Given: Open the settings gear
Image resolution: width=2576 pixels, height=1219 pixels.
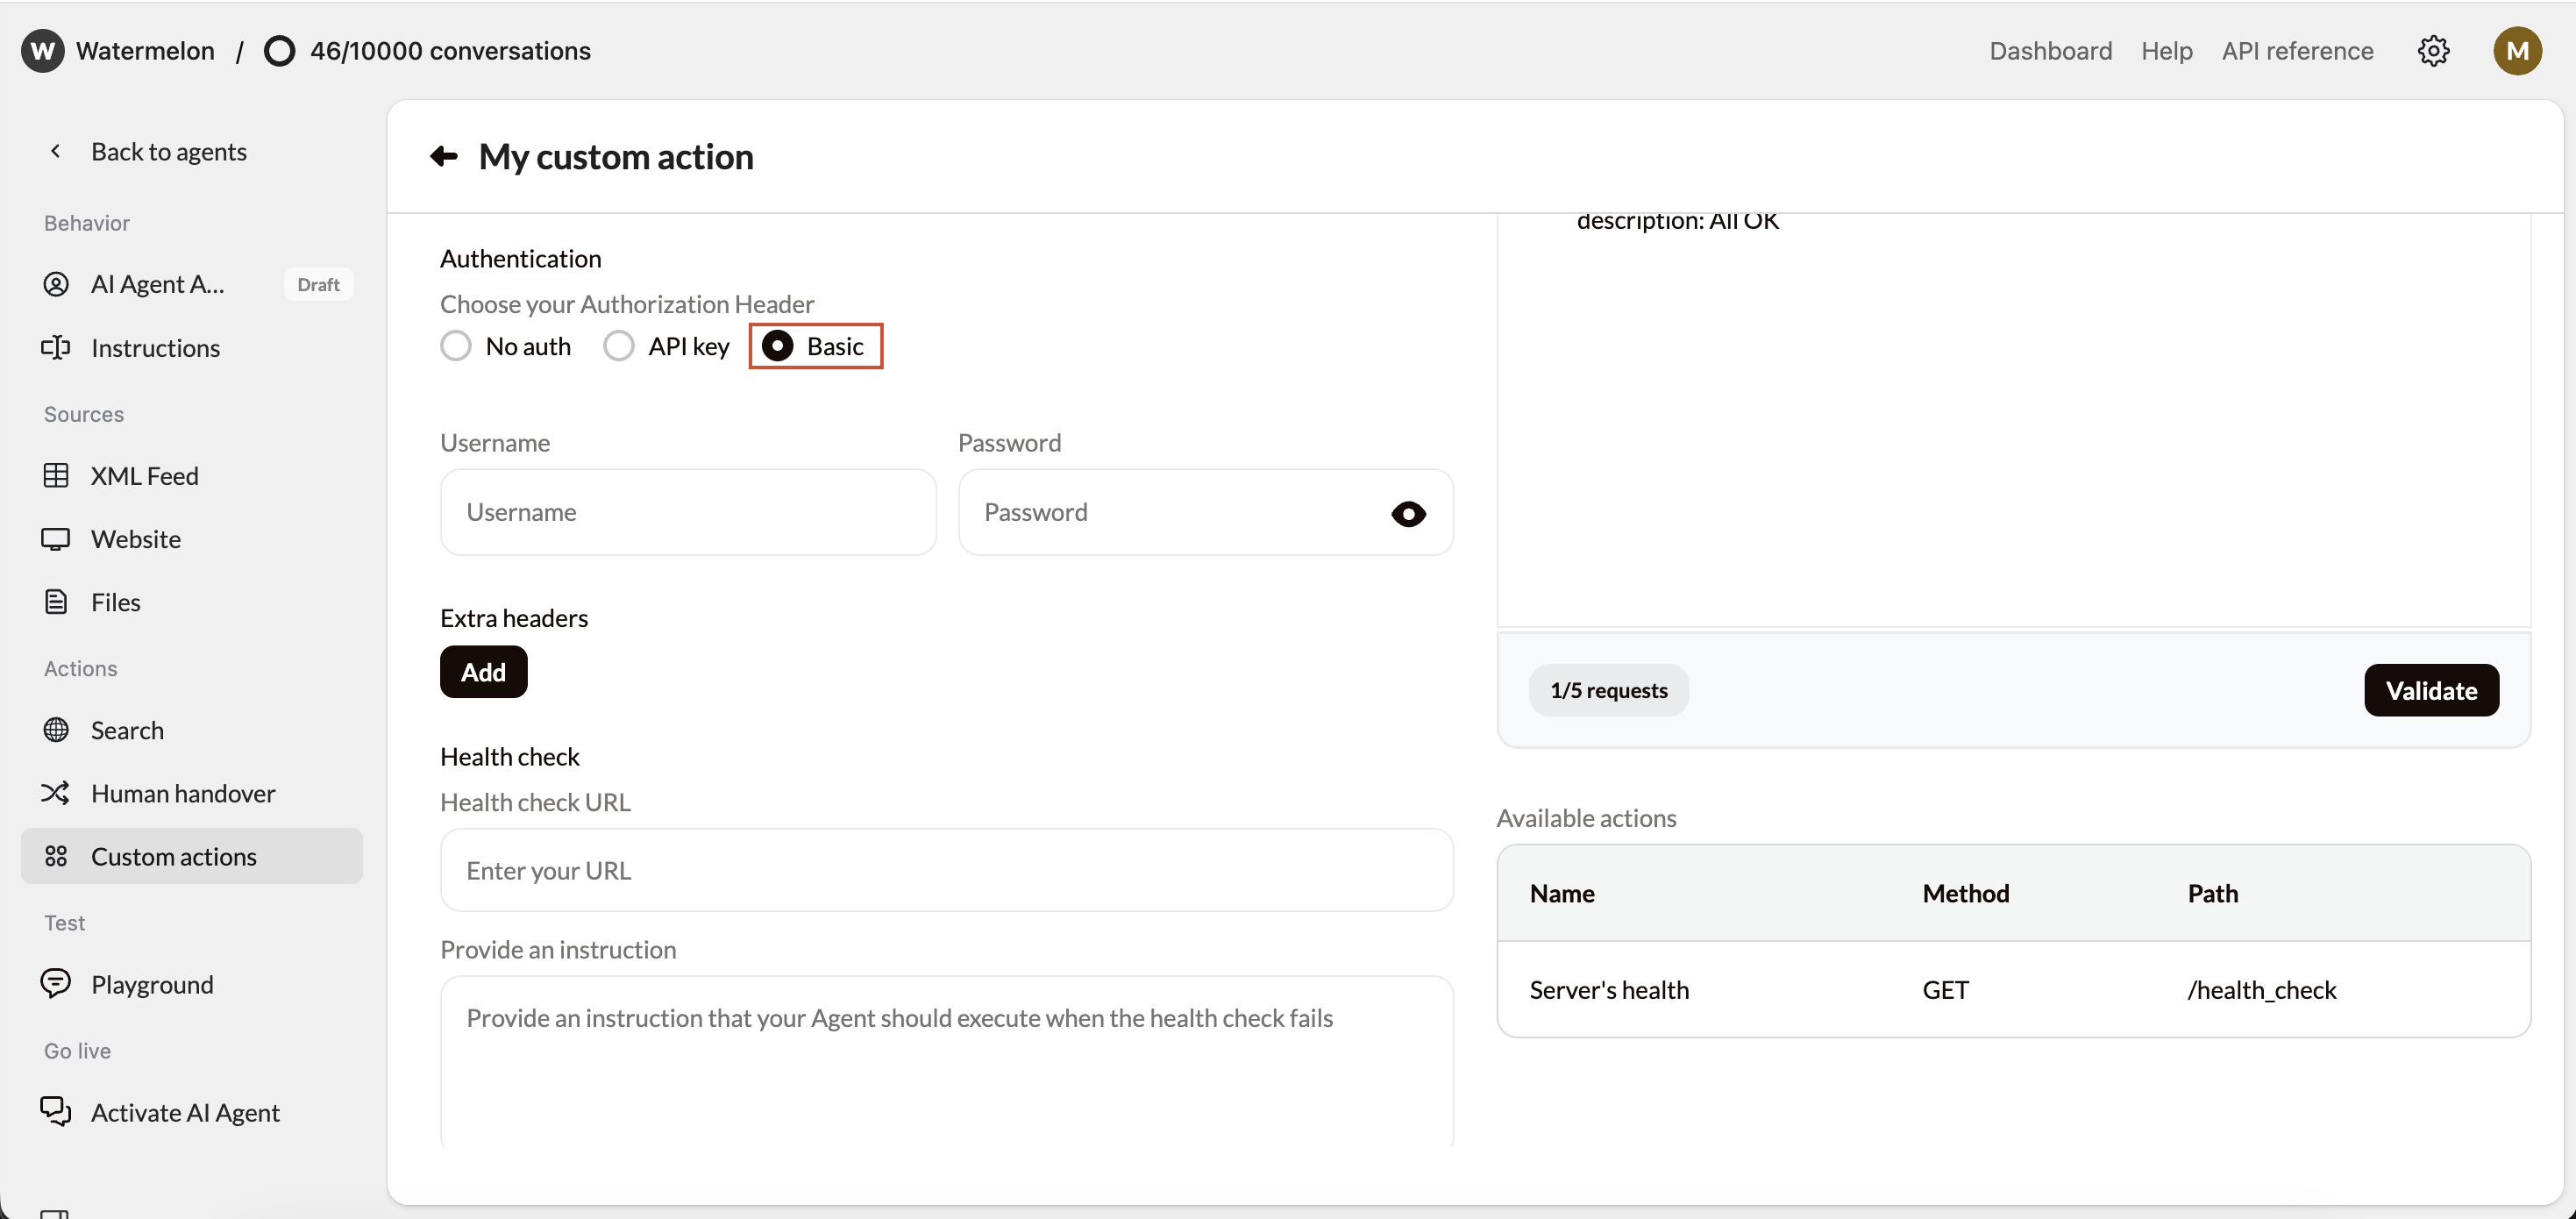Looking at the screenshot, I should [2433, 51].
